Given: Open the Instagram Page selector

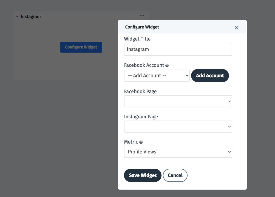Looking at the screenshot, I should pyautogui.click(x=178, y=127).
